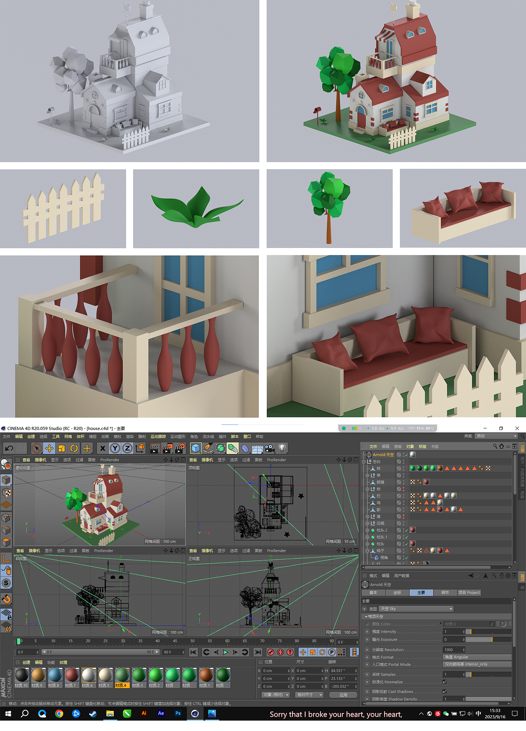Go to the start of animation
Image resolution: width=526 pixels, height=731 pixels.
click(x=194, y=652)
